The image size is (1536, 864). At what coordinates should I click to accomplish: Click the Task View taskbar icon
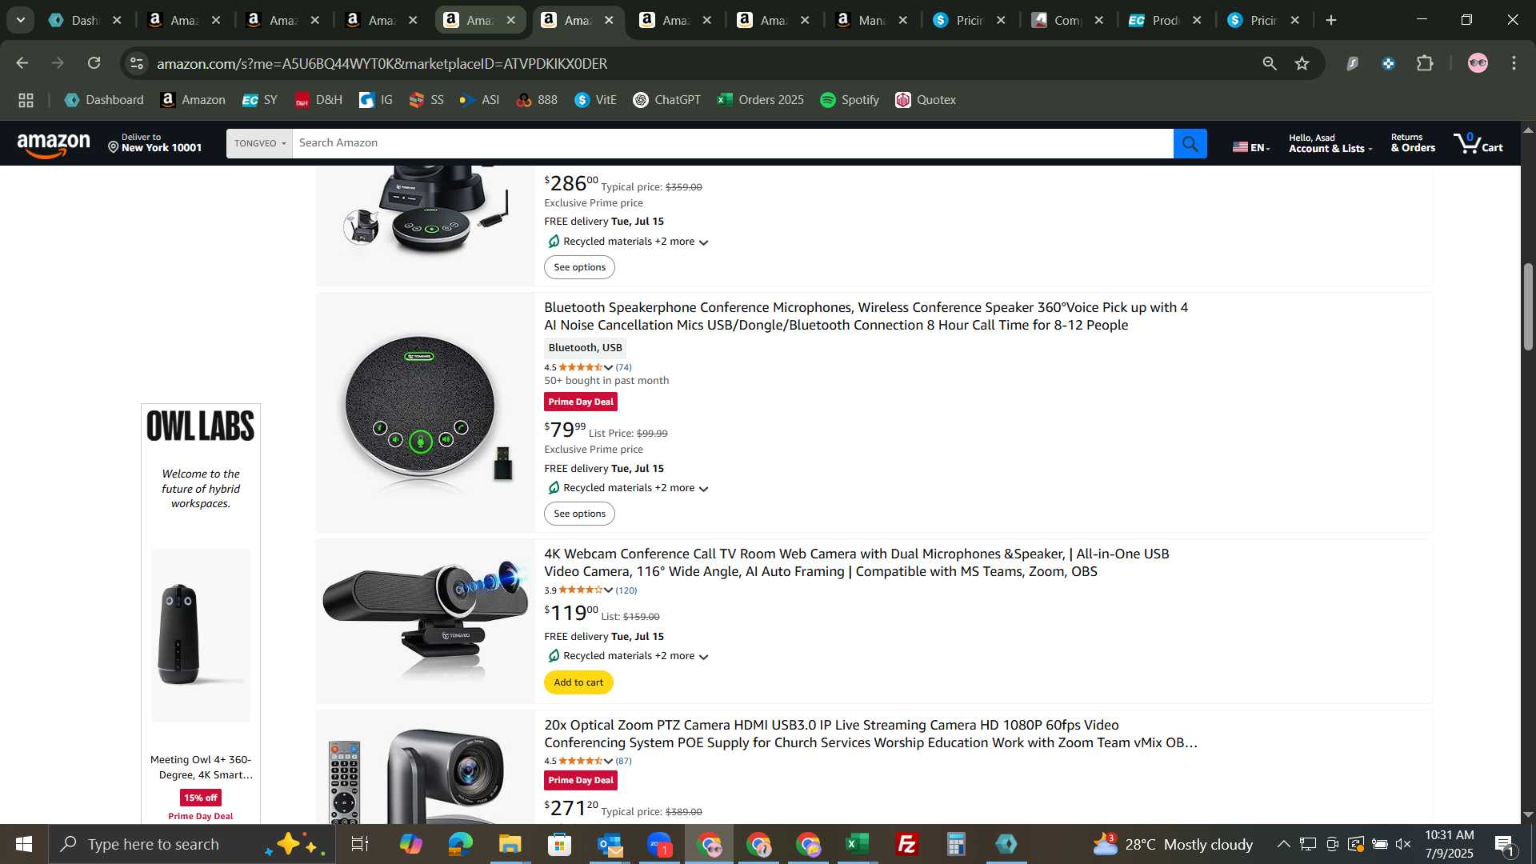(x=360, y=844)
